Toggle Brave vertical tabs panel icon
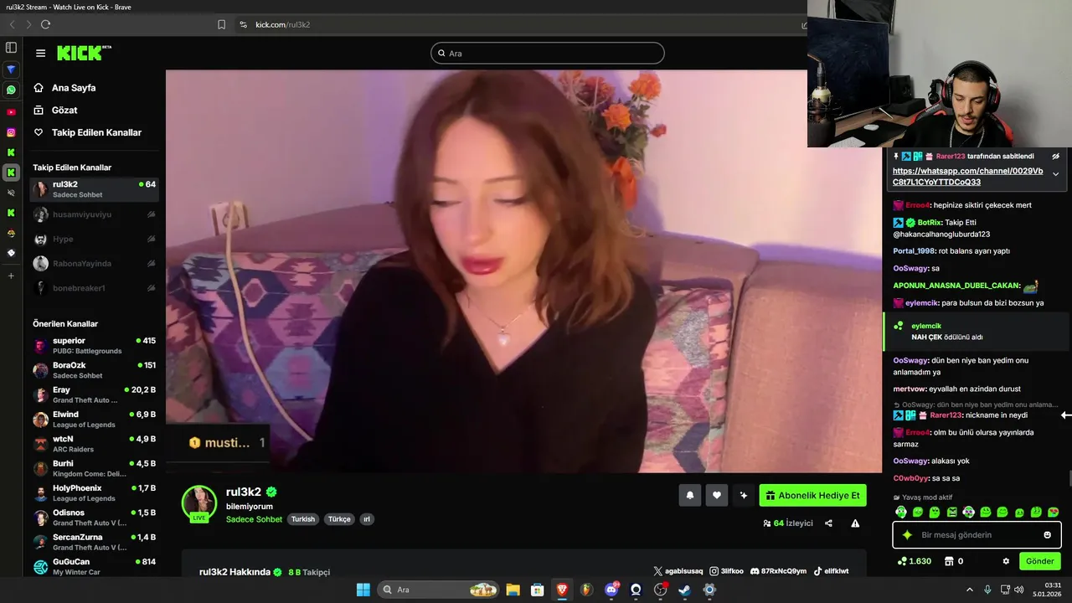This screenshot has height=603, width=1072. coord(11,48)
